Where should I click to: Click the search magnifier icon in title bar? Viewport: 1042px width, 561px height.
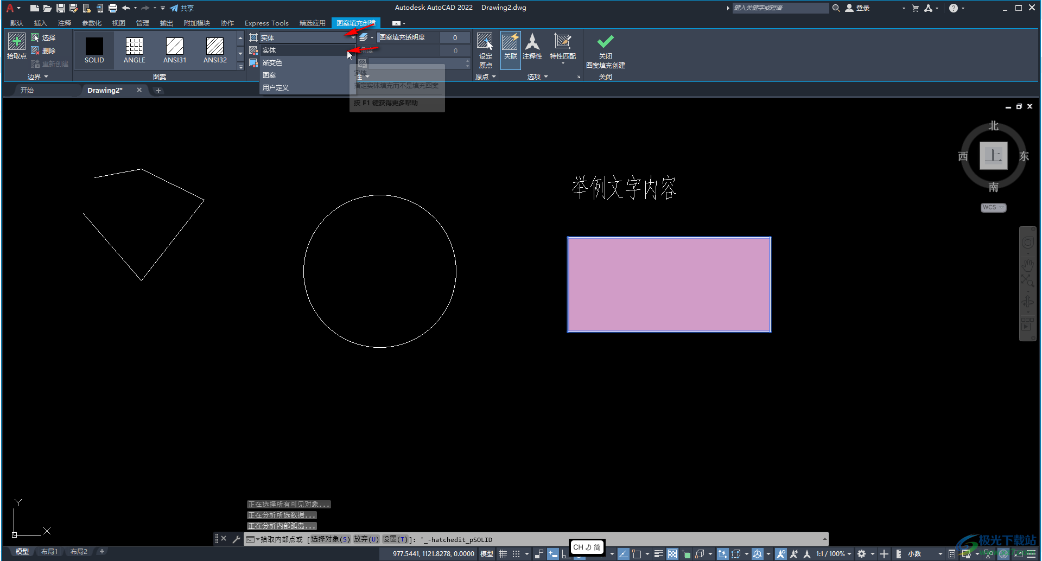click(x=836, y=8)
